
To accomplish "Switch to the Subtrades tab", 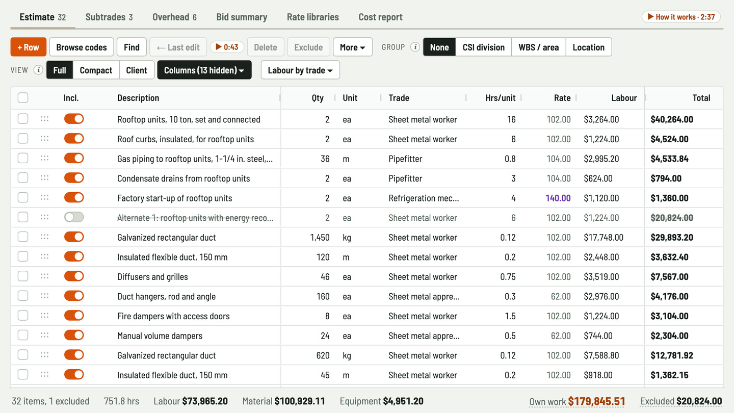I will (x=109, y=17).
